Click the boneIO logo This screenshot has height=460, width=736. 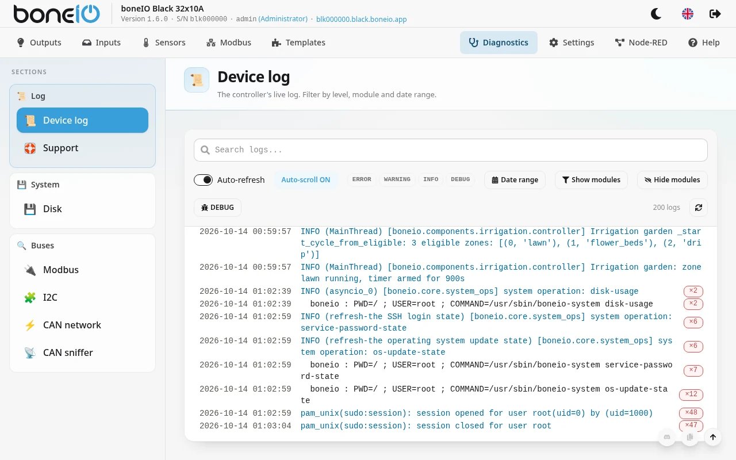(x=56, y=14)
